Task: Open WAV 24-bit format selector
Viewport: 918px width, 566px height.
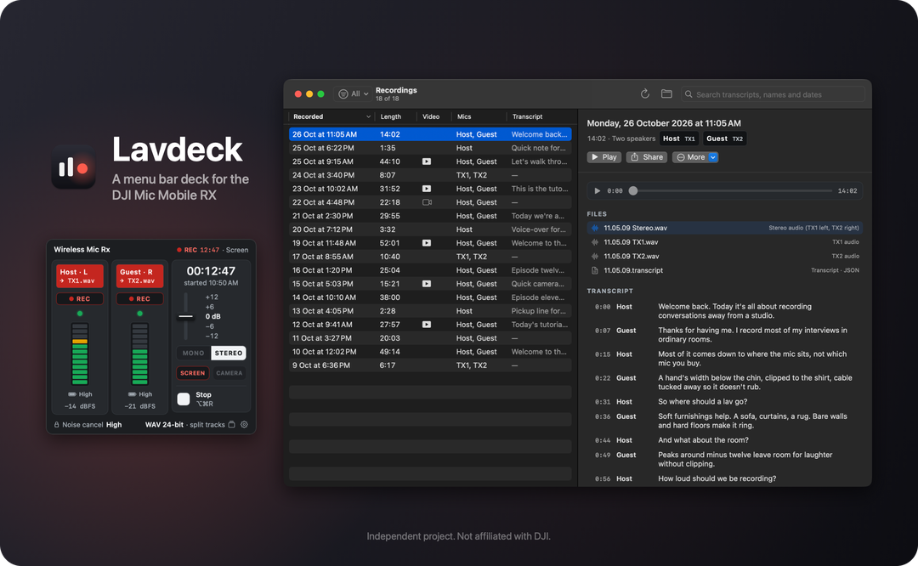Action: 164,425
